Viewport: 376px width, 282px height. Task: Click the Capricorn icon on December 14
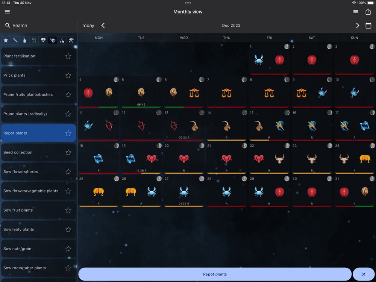(x=226, y=126)
